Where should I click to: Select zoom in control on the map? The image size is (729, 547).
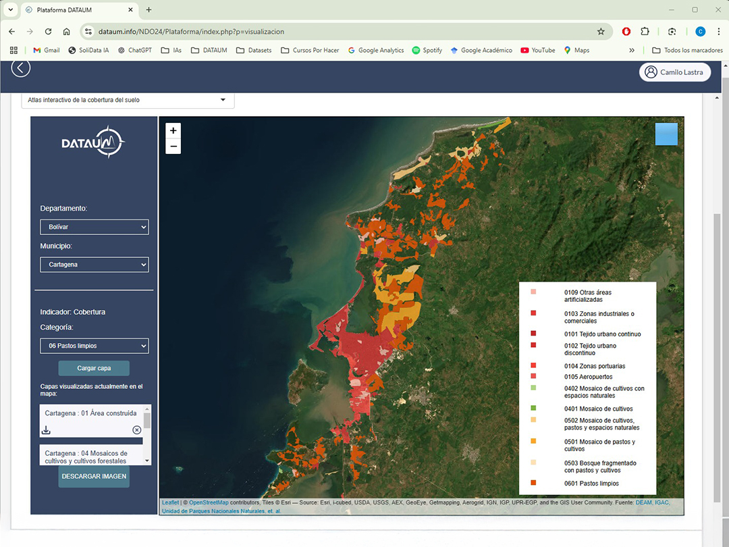pyautogui.click(x=173, y=130)
